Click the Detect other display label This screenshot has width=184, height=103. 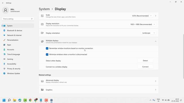53,61
